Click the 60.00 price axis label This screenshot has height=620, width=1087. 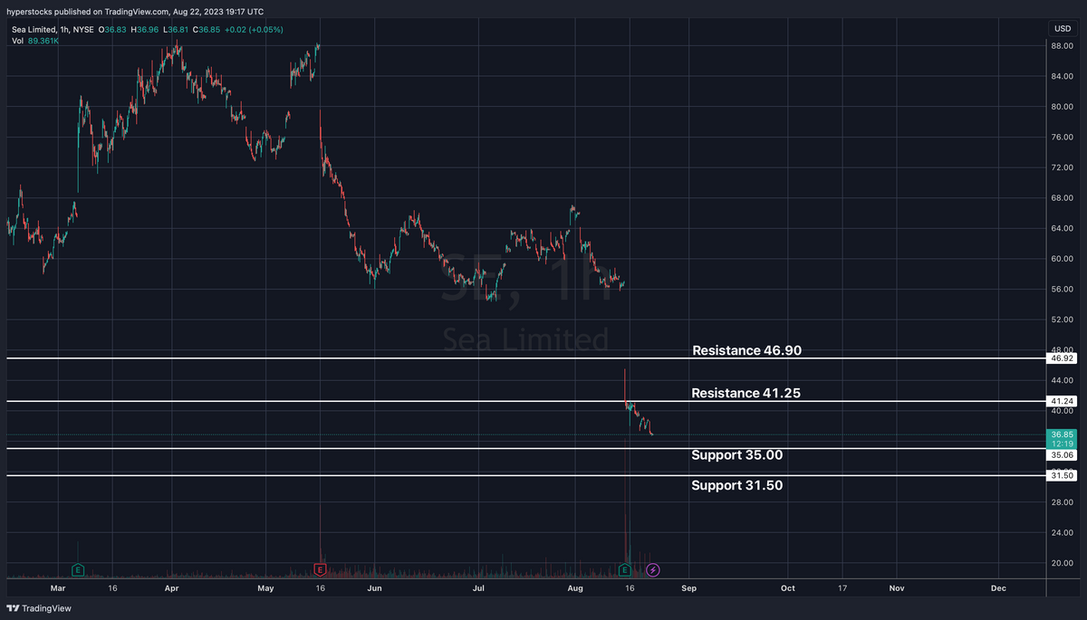1062,259
